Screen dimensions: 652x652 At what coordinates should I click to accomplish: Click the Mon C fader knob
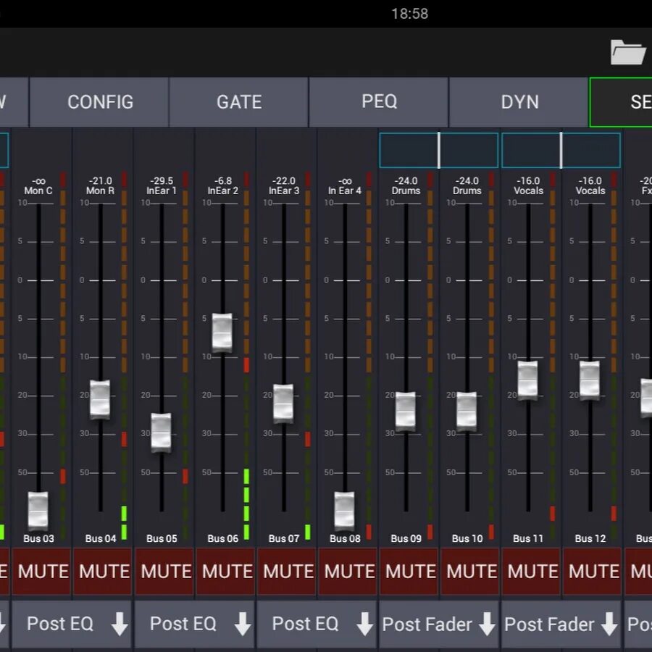(x=38, y=511)
